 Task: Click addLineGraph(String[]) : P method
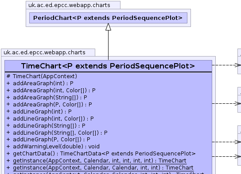point(46,125)
